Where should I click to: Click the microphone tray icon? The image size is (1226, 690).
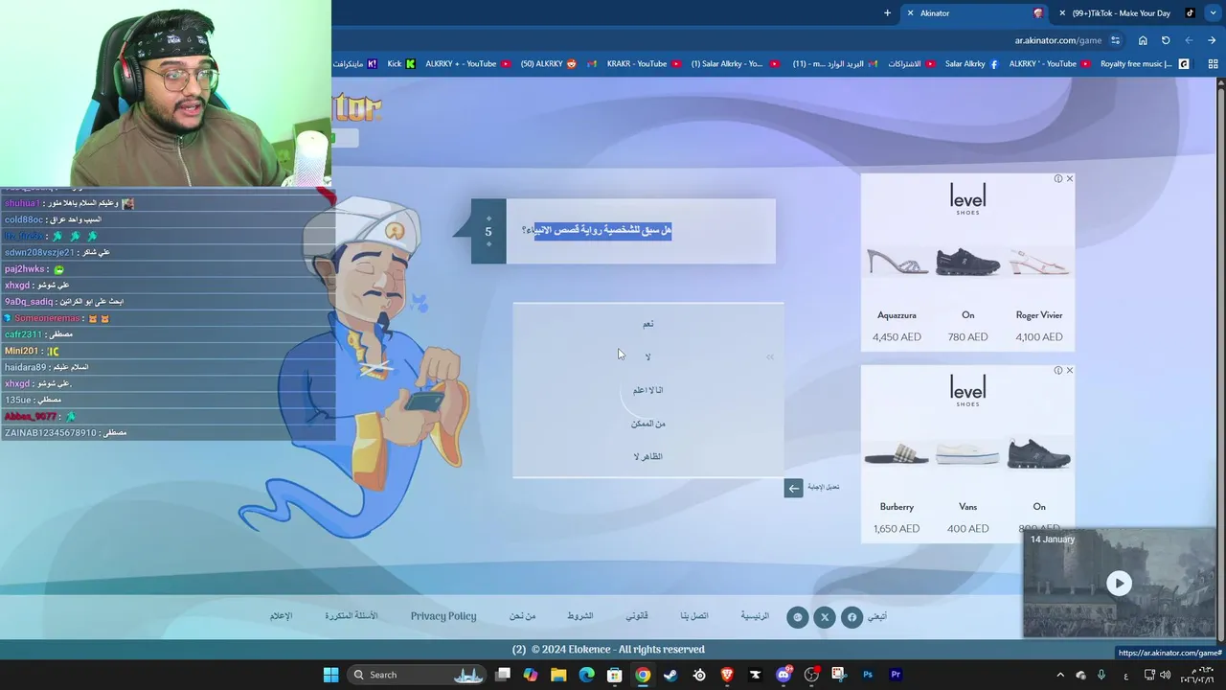[x=1102, y=675]
